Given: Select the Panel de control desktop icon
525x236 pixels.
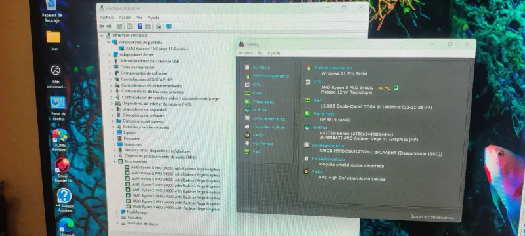Looking at the screenshot, I should (58, 108).
